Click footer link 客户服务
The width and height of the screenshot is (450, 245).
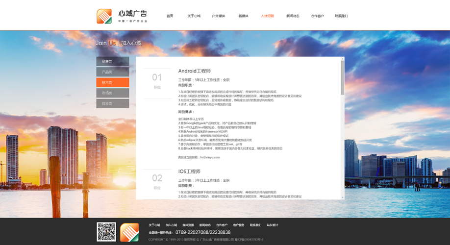pyautogui.click(x=239, y=225)
